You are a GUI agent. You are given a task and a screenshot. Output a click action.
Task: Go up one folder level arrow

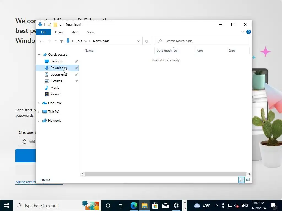point(61,41)
